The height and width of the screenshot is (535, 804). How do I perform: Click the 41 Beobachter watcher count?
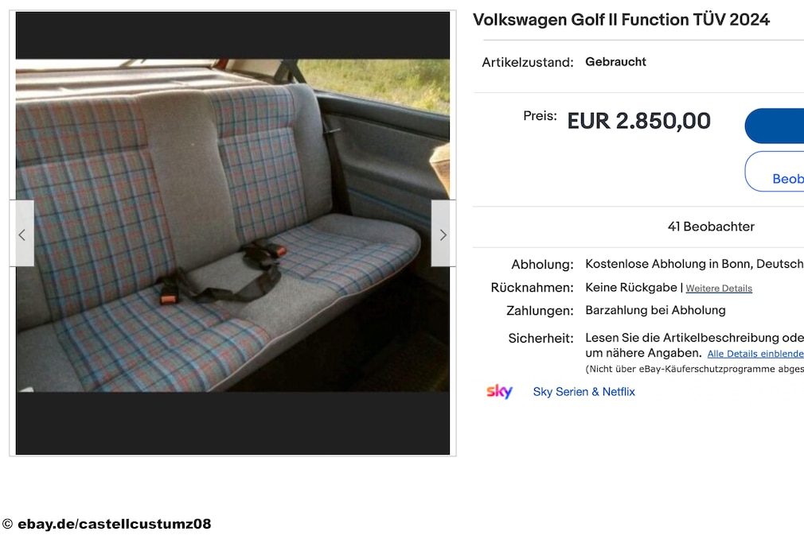coord(711,227)
